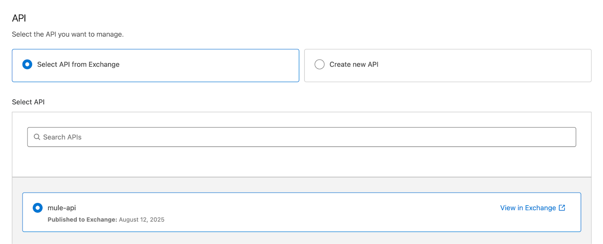Image resolution: width=603 pixels, height=244 pixels.
Task: Click the Select API from Exchange card
Action: pos(155,65)
